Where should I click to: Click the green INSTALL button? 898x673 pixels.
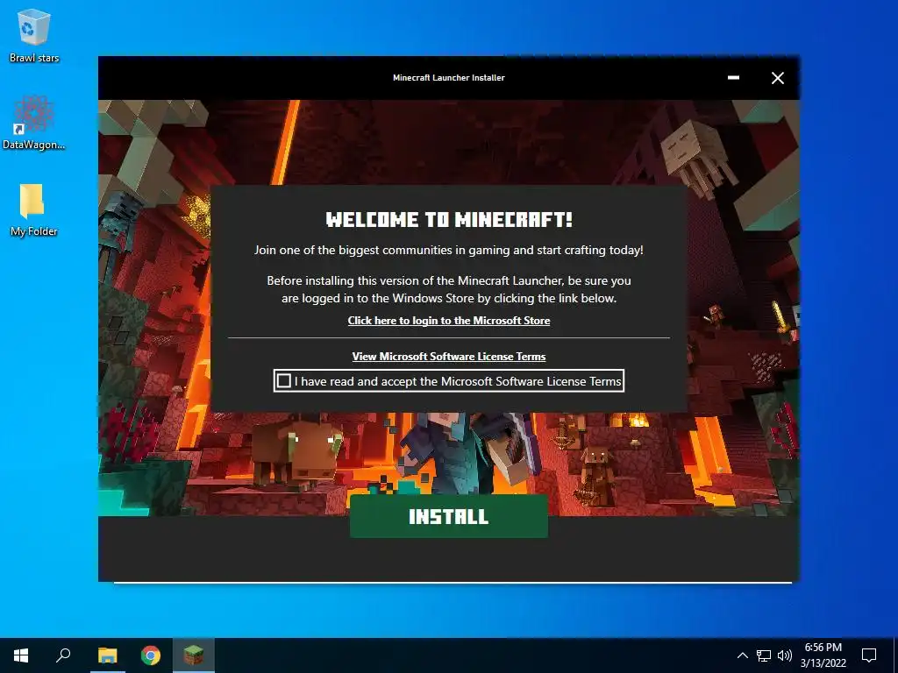[448, 516]
